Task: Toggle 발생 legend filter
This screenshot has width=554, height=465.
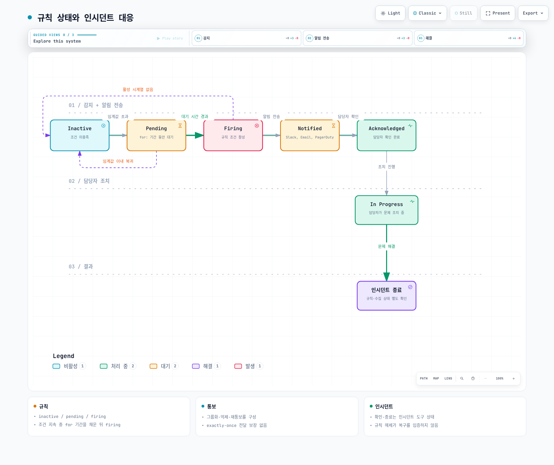Action: pos(249,366)
